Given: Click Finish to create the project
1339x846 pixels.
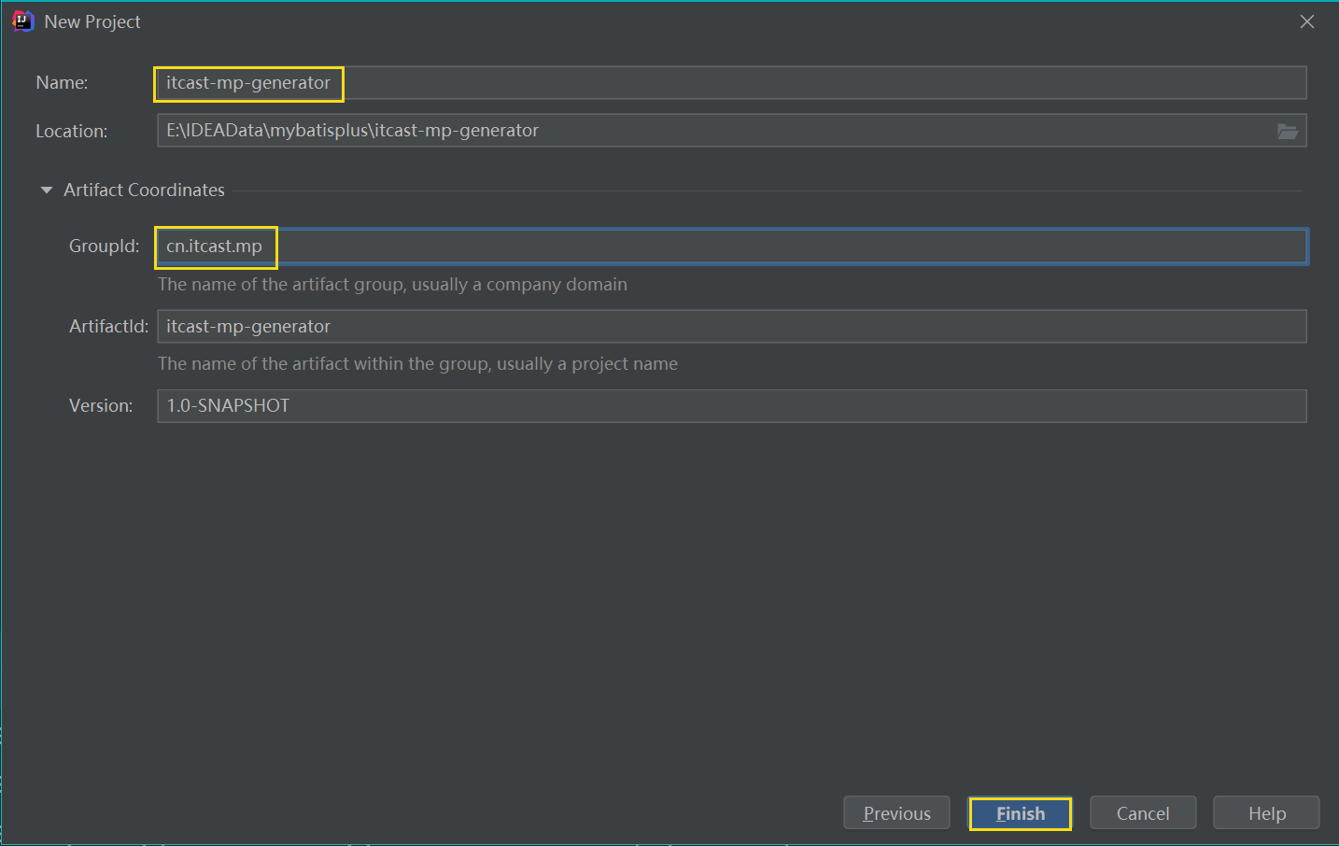Looking at the screenshot, I should click(1020, 813).
